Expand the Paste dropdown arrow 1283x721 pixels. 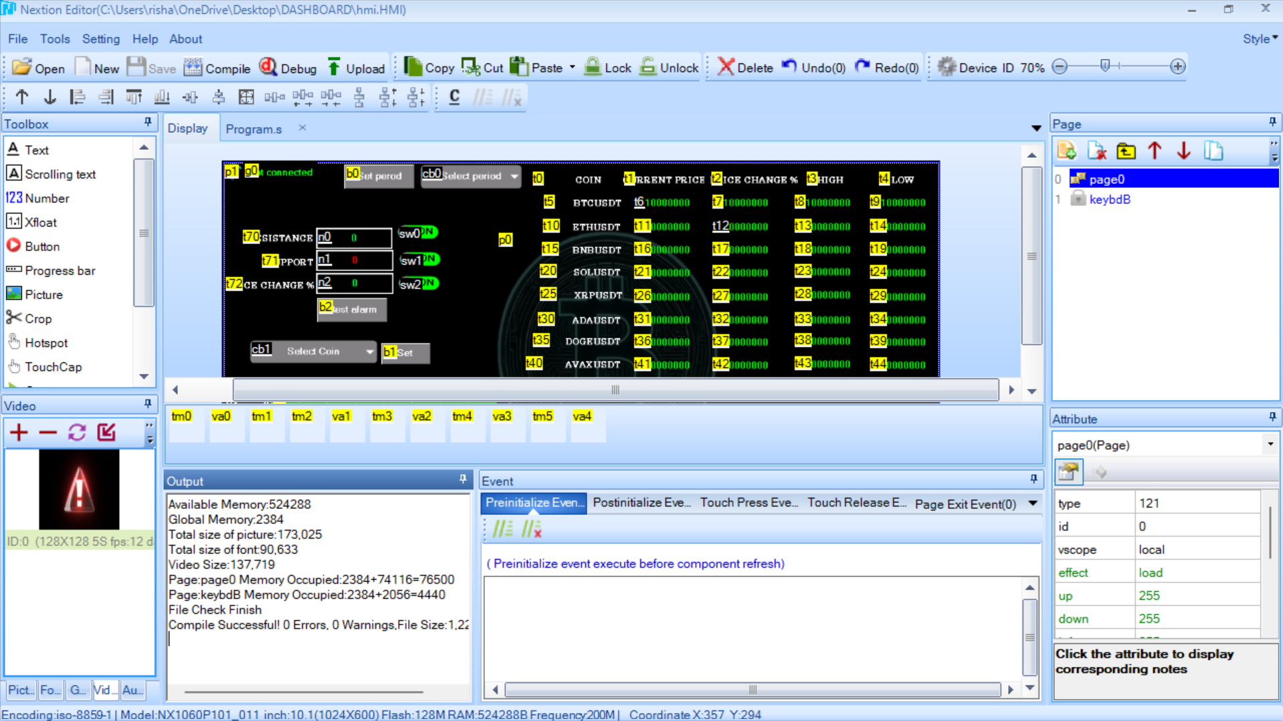pyautogui.click(x=572, y=68)
